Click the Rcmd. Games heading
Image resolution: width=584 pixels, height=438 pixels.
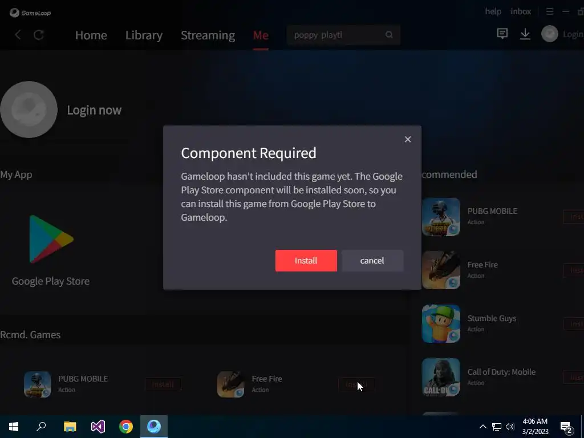click(x=30, y=334)
